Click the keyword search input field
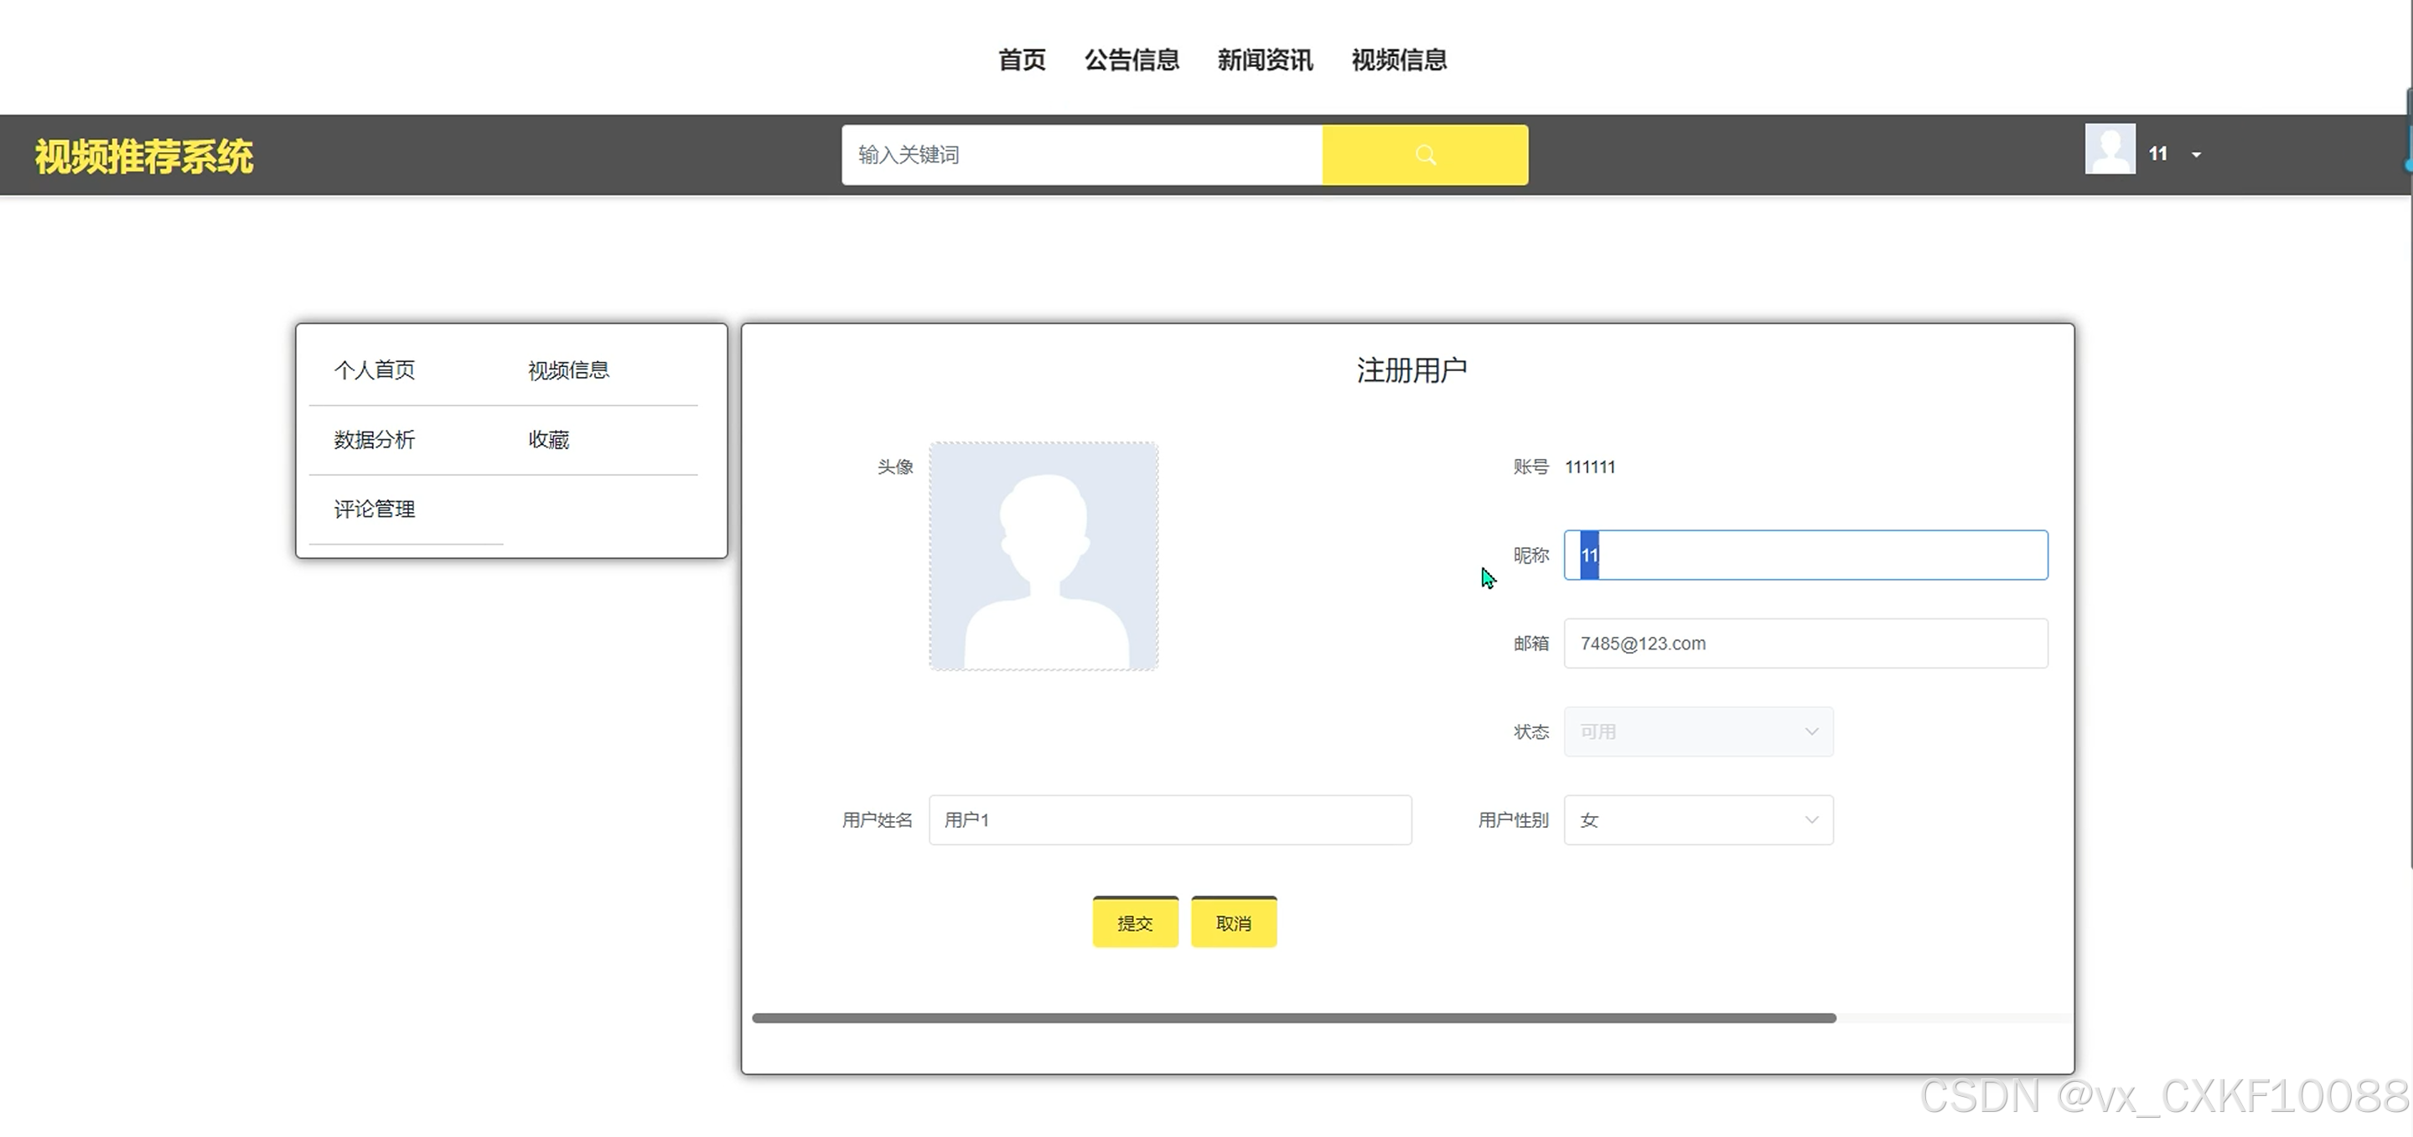This screenshot has width=2413, height=1137. point(1081,154)
